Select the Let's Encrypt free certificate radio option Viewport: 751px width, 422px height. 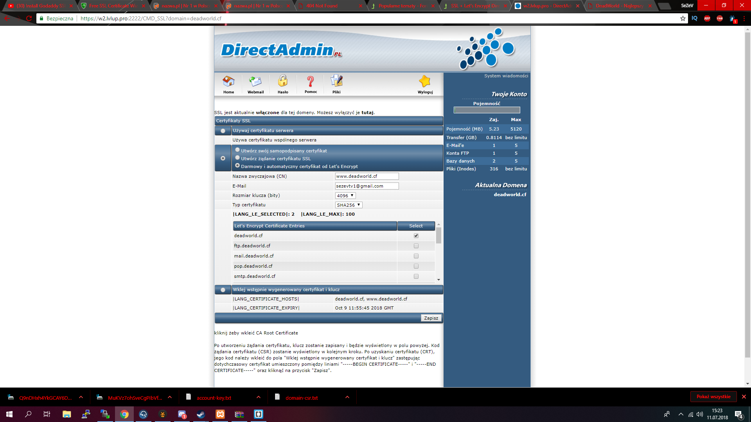pyautogui.click(x=237, y=166)
